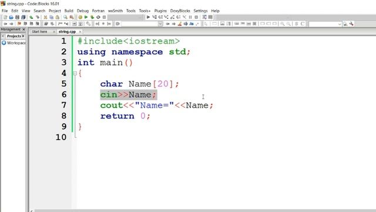The image size is (376, 212).
Task: Open the Tools menu
Action: [x=131, y=11]
